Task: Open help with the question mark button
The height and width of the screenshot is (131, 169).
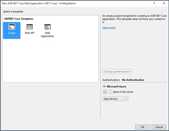Action: pos(154,3)
